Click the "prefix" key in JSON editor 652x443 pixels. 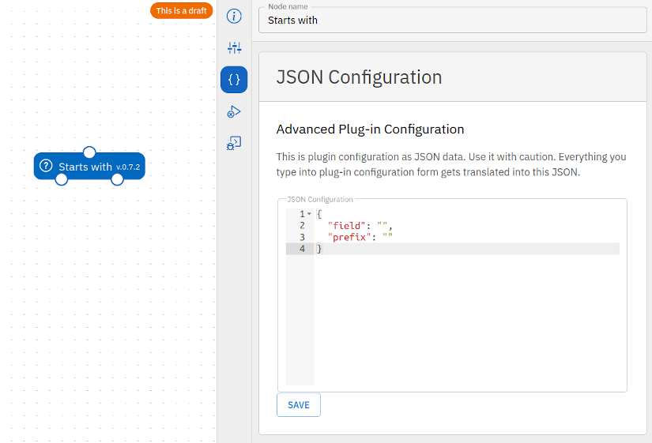(349, 237)
